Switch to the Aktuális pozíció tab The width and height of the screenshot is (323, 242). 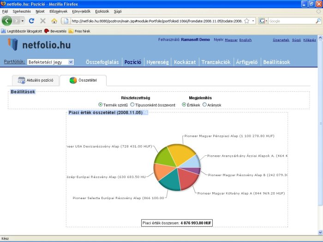coord(36,80)
